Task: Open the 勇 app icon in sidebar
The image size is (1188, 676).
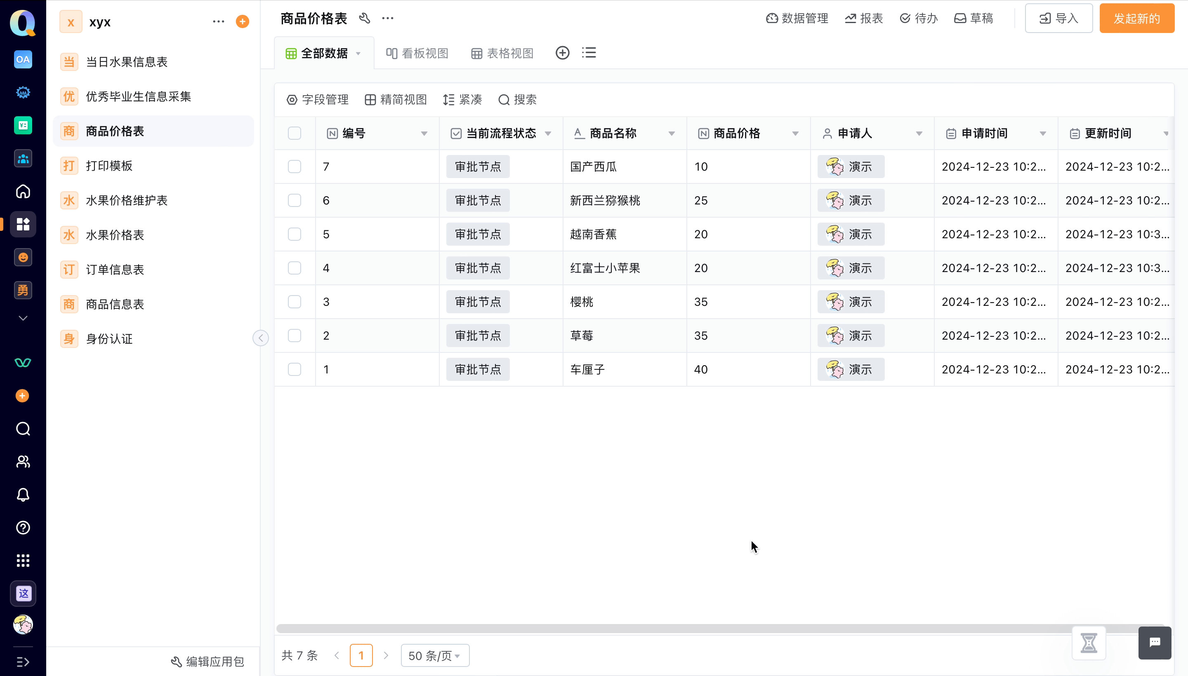Action: point(23,290)
